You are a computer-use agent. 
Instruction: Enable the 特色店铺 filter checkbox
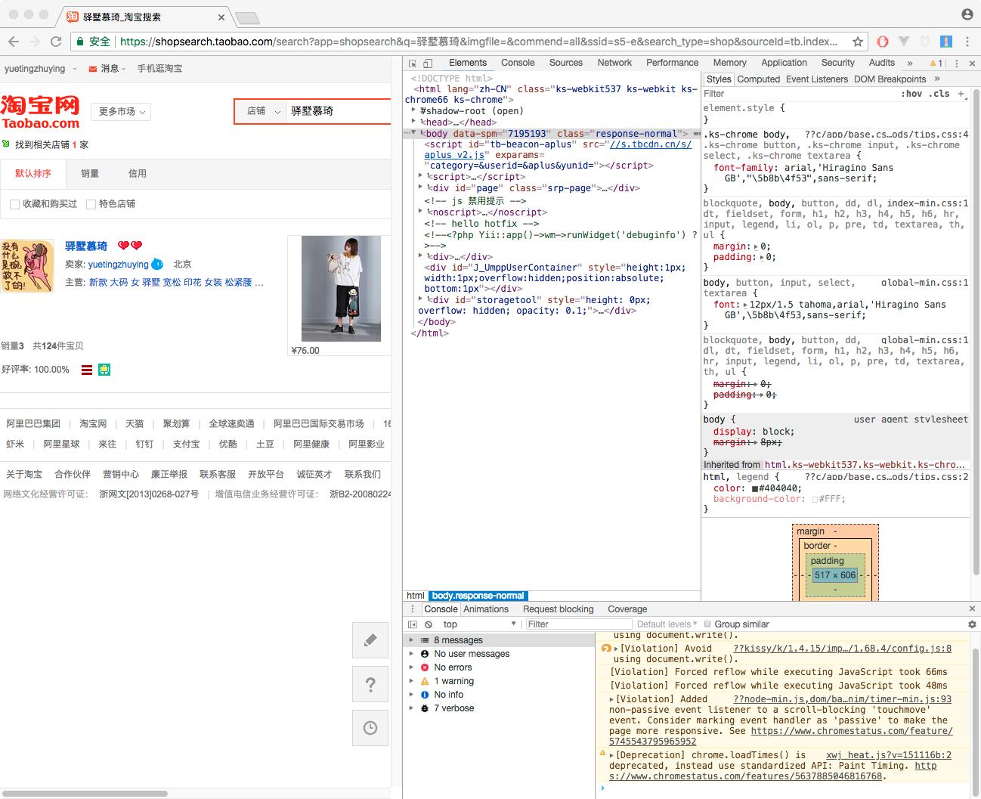[91, 204]
